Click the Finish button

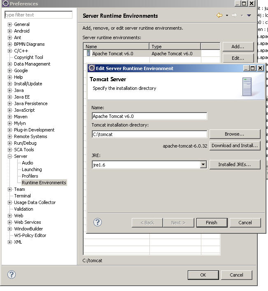(x=212, y=223)
